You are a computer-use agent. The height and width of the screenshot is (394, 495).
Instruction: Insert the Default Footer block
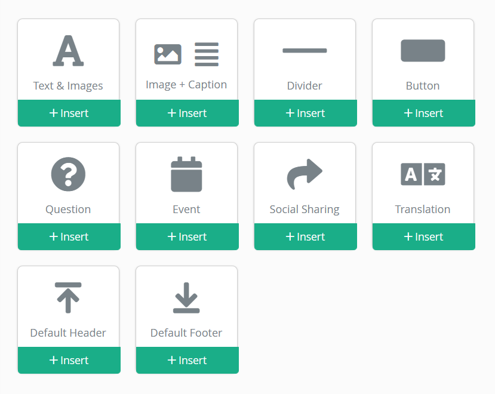(187, 361)
